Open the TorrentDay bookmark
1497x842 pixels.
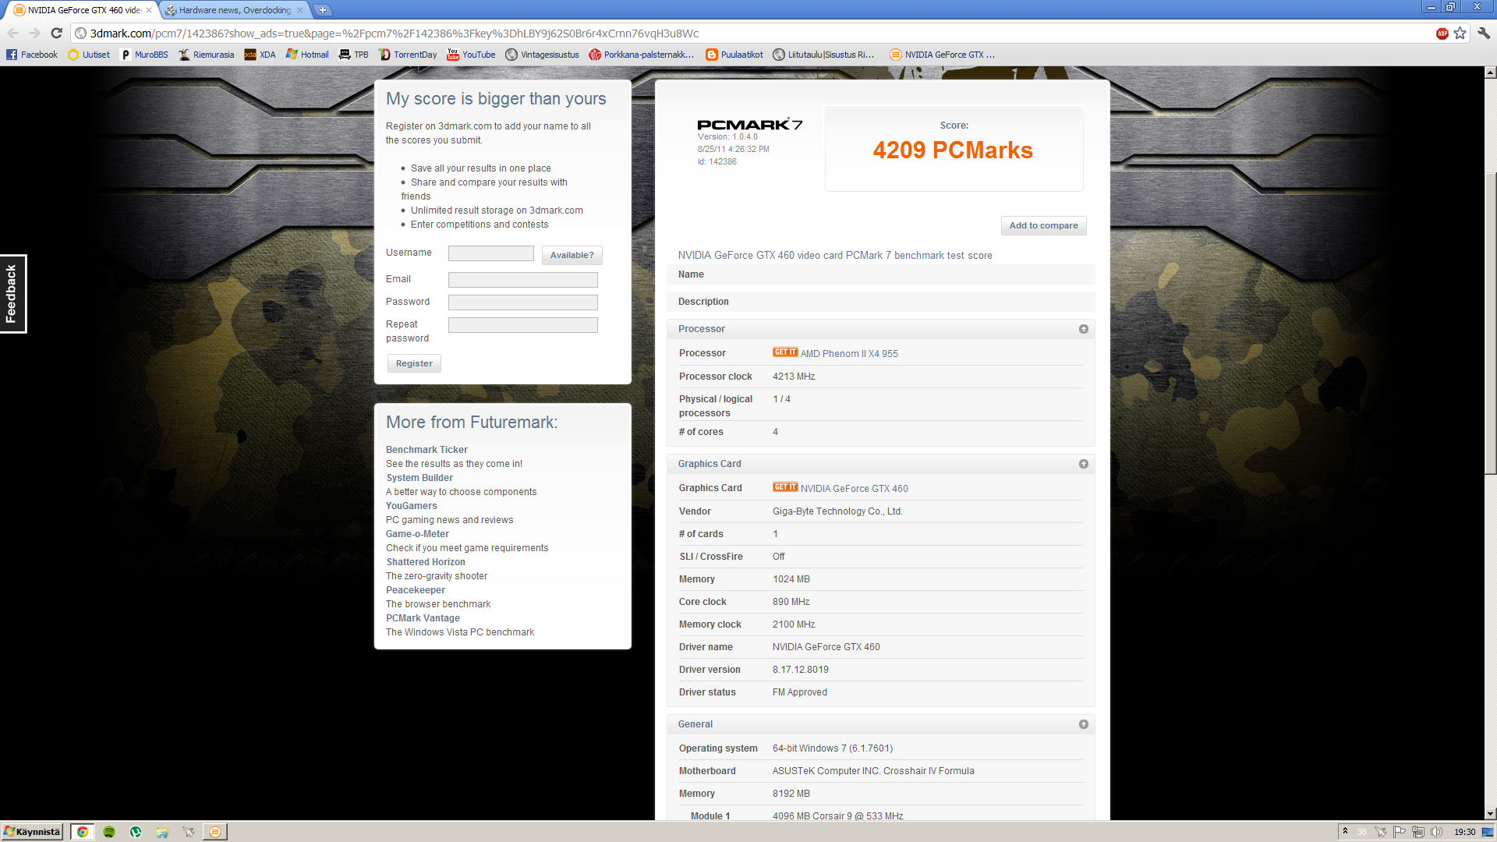click(408, 55)
